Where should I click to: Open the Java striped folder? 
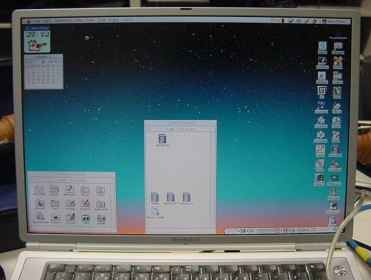(x=55, y=204)
